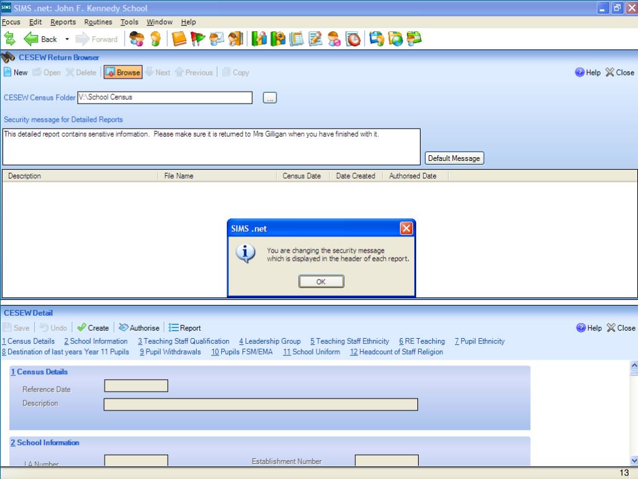
Task: Open the Focus menu
Action: coord(11,22)
